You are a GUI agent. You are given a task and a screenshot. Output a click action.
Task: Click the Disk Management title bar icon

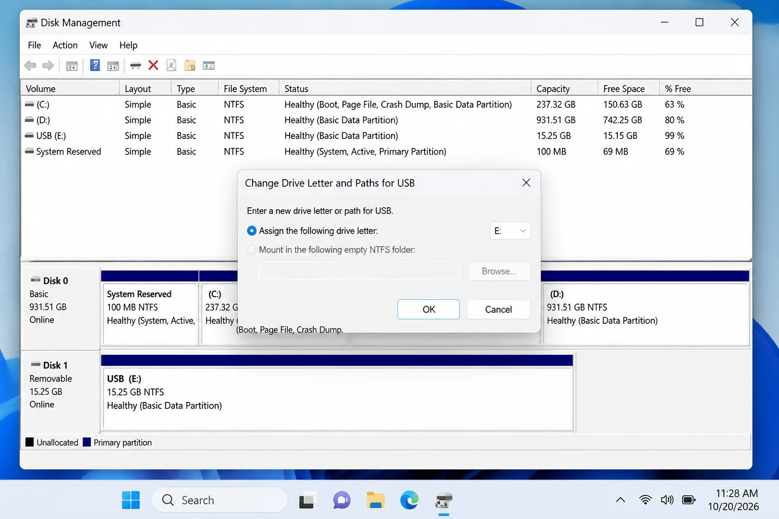point(31,23)
